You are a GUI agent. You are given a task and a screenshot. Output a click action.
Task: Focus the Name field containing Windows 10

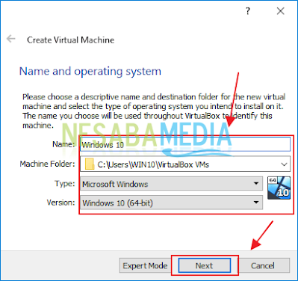tap(185, 144)
